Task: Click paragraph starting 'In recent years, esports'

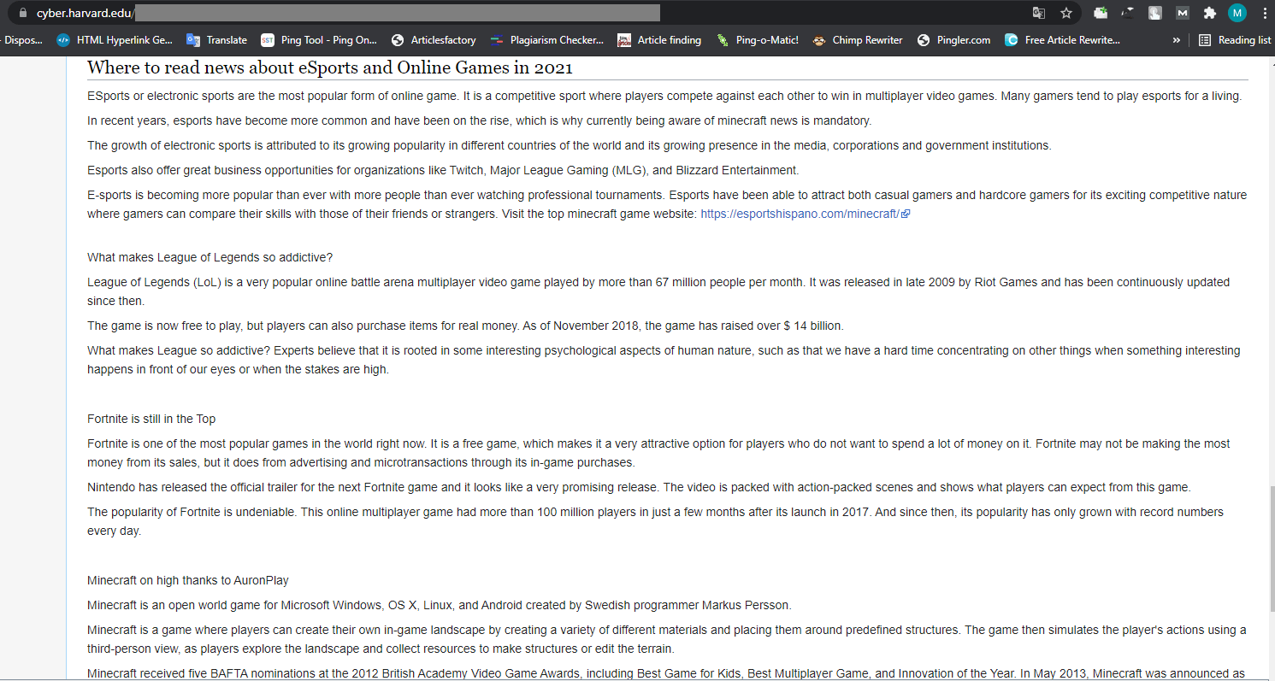Action: 480,120
